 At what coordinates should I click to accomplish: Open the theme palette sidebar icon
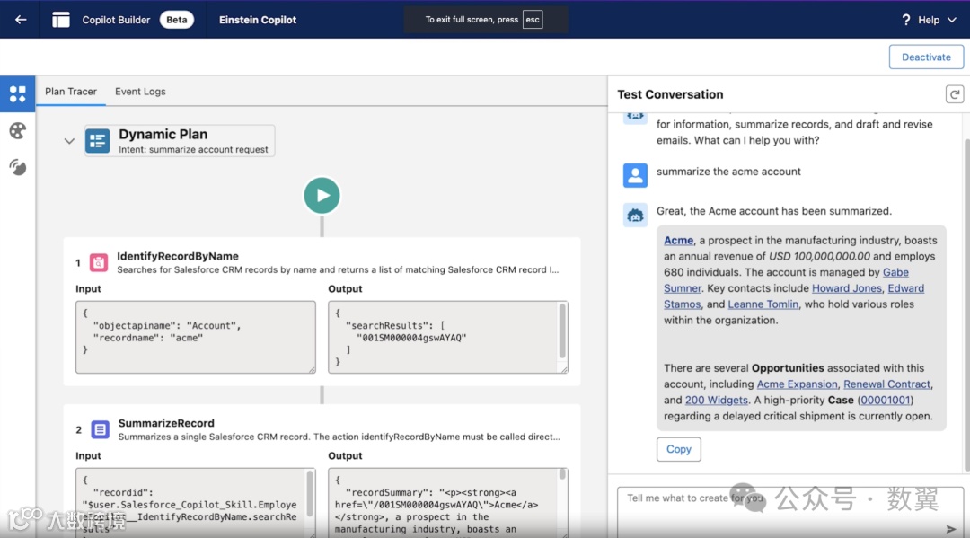point(17,130)
